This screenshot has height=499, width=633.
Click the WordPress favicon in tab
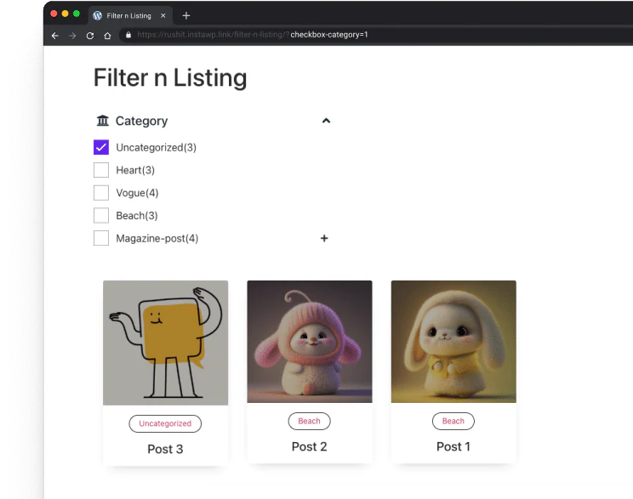[x=97, y=16]
